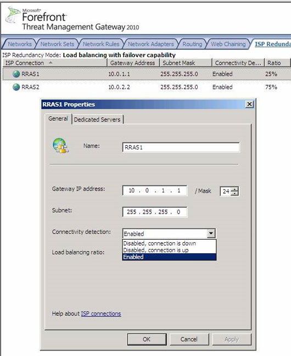Open the Networks tab
The width and height of the screenshot is (291, 356).
pos(20,44)
